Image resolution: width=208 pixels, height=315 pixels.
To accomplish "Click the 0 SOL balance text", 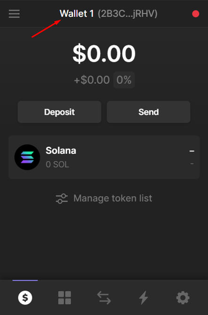I will click(57, 165).
